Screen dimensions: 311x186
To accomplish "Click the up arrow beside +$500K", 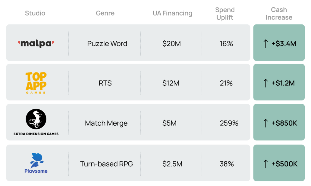I will coord(266,164).
